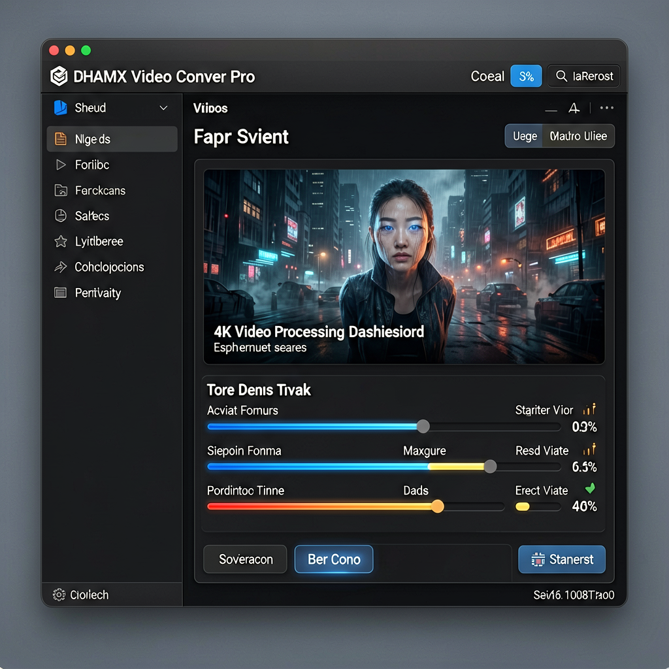669x669 pixels.
Task: Click the Viipos section label
Action: 210,108
